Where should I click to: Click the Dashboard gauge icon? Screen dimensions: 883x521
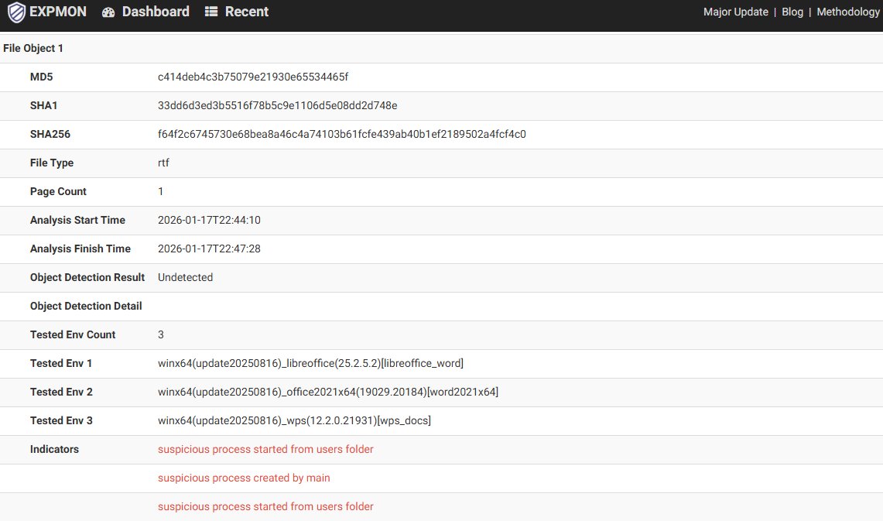pyautogui.click(x=108, y=12)
